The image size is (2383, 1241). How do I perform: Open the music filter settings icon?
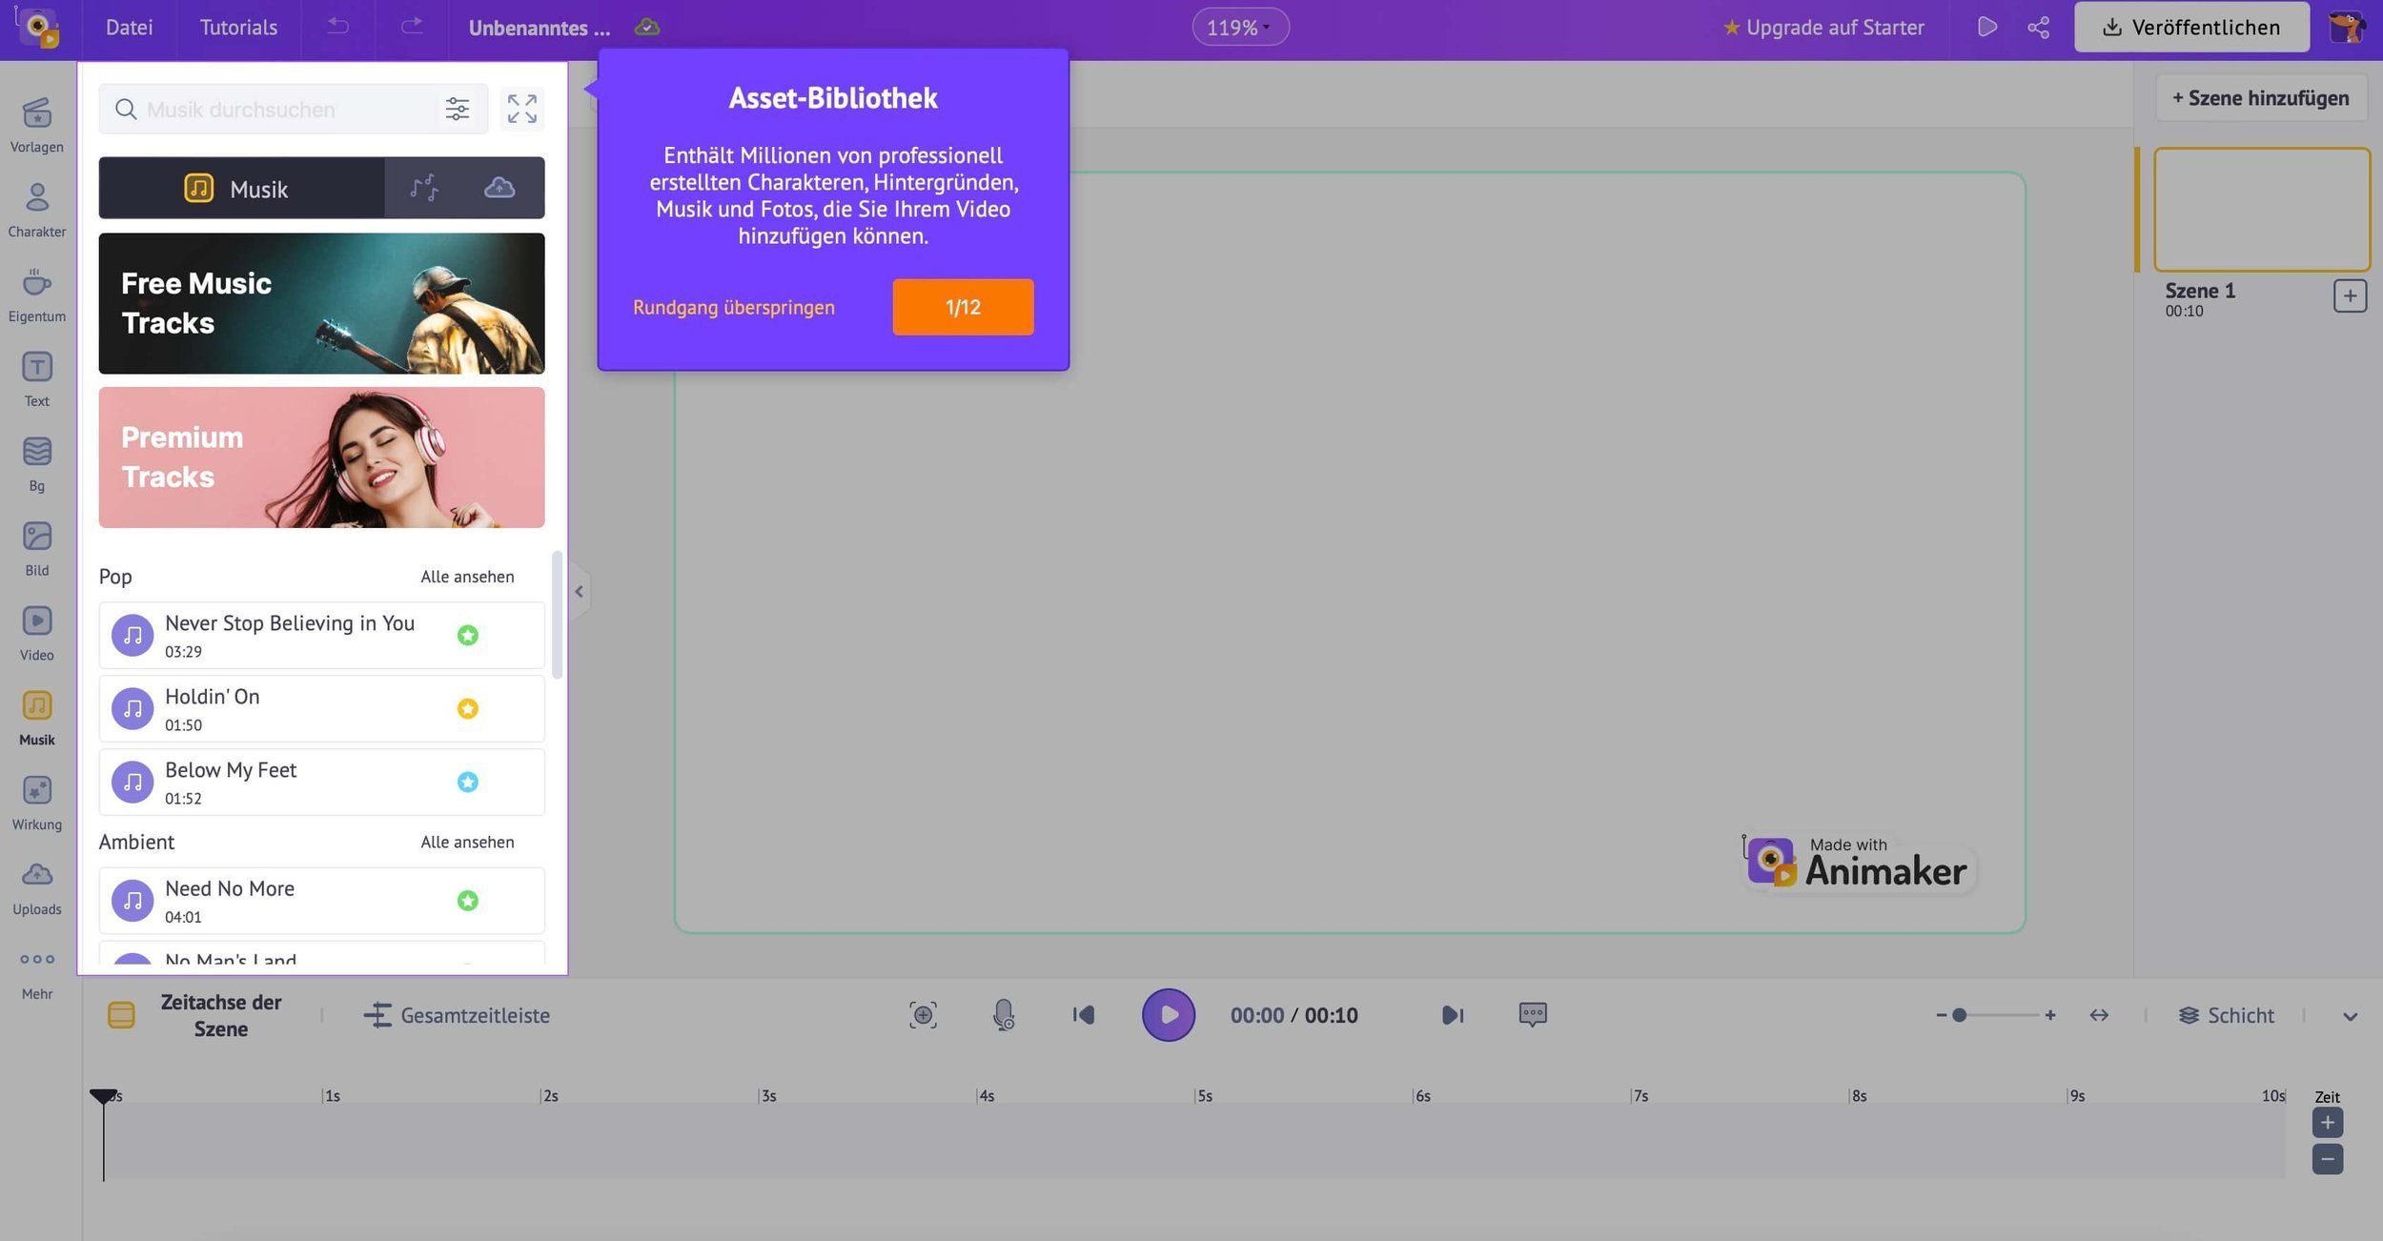(457, 109)
